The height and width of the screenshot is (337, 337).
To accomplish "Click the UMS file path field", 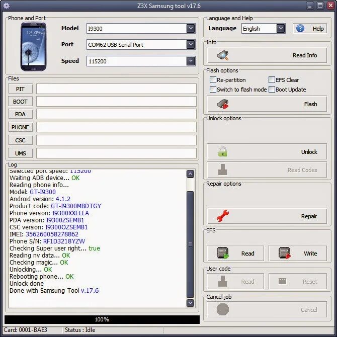I will click(116, 153).
